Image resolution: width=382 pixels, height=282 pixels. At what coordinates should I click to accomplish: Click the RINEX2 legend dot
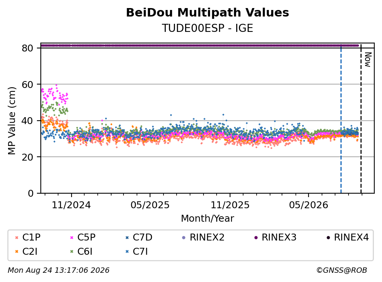(184, 237)
